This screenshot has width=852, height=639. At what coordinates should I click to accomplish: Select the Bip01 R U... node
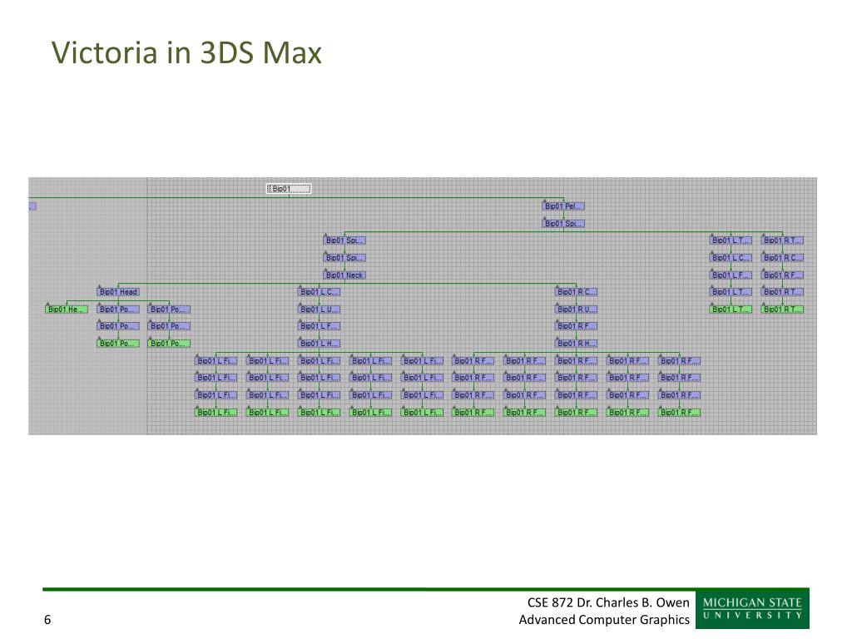pos(577,310)
